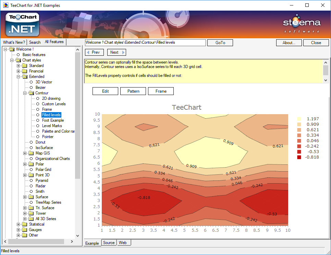Click the Standard folder icon

point(25,66)
